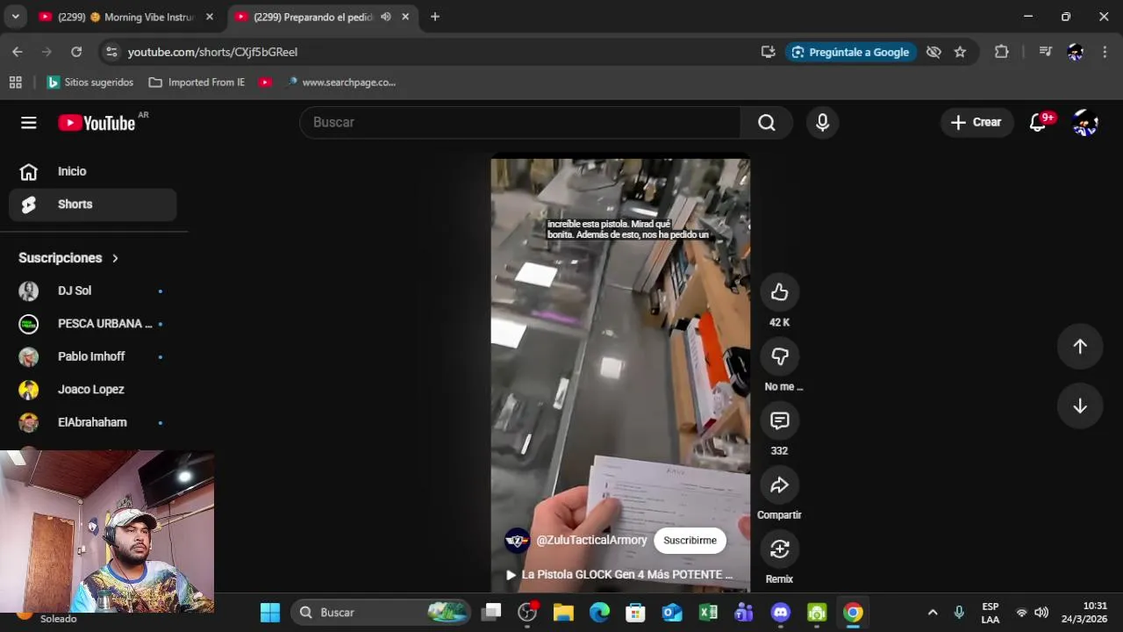Open Chrome's three-dot menu
This screenshot has height=632, width=1123.
tap(1105, 52)
